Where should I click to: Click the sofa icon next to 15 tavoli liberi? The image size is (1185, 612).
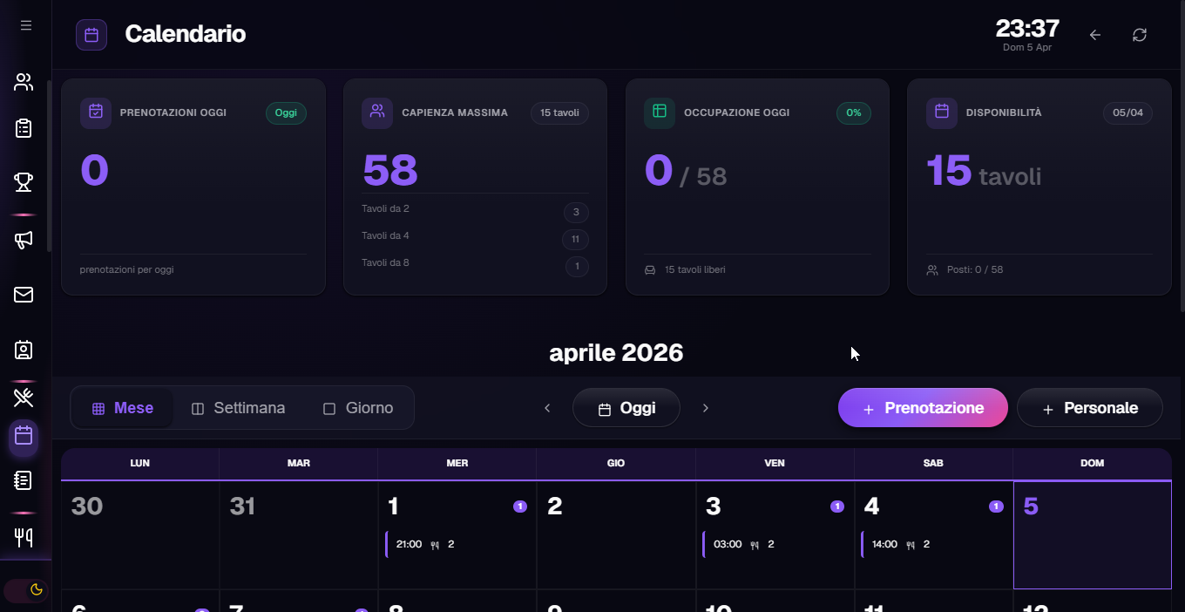coord(650,270)
